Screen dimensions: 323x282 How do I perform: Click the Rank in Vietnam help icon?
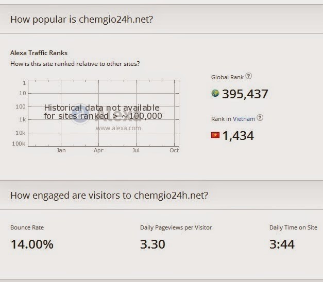(x=260, y=118)
